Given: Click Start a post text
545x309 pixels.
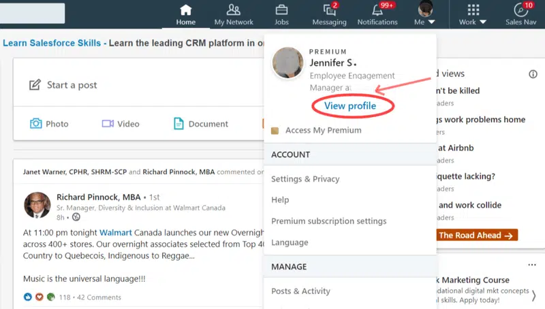Looking at the screenshot, I should point(72,85).
